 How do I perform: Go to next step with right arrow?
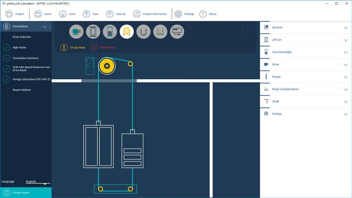pyautogui.click(x=249, y=32)
